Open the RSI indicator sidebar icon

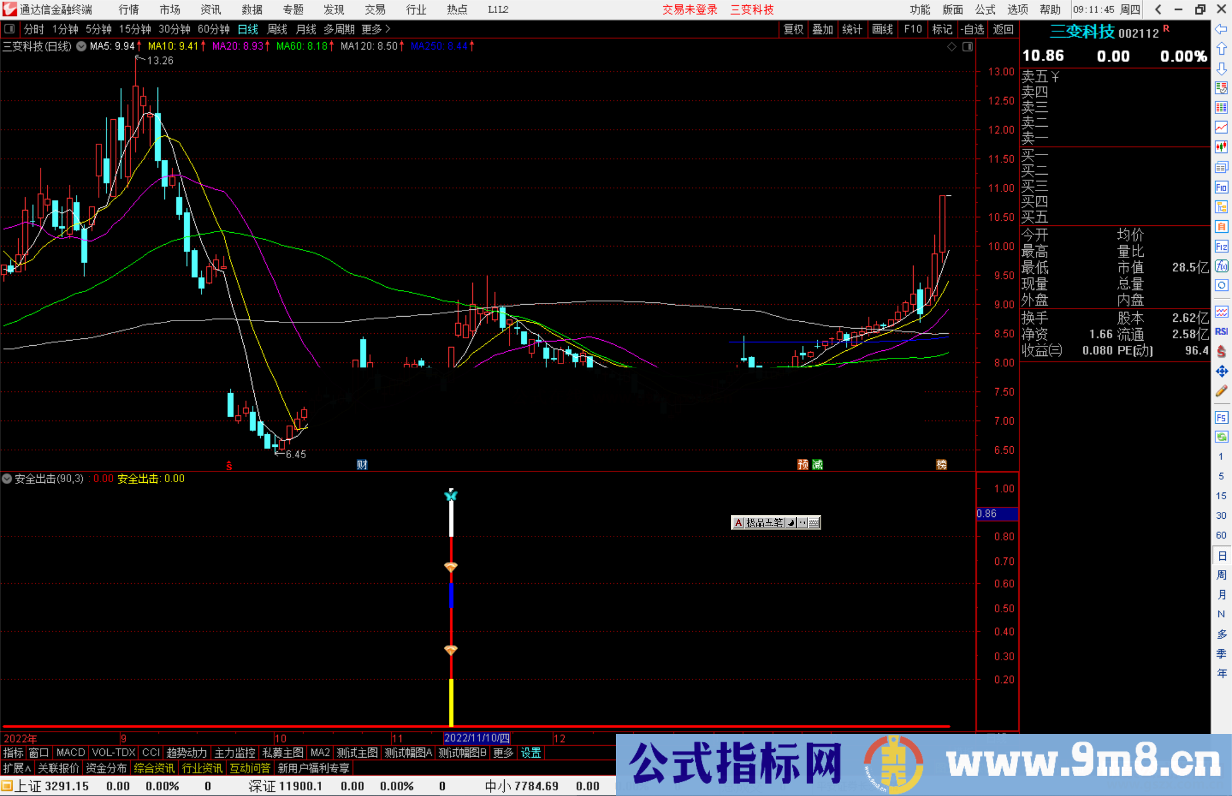[1221, 332]
